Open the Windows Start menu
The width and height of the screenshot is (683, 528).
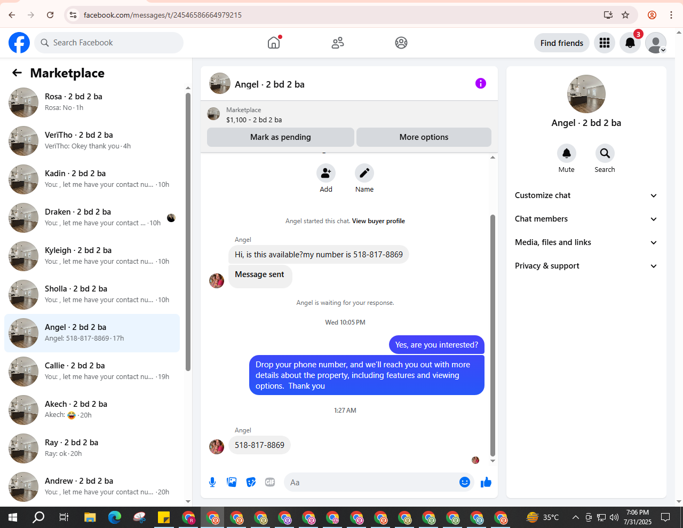pyautogui.click(x=13, y=517)
